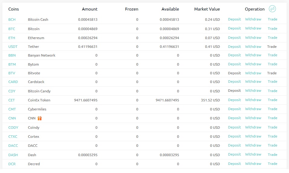
Task: Deposit Cortex tokens
Action: point(234,136)
